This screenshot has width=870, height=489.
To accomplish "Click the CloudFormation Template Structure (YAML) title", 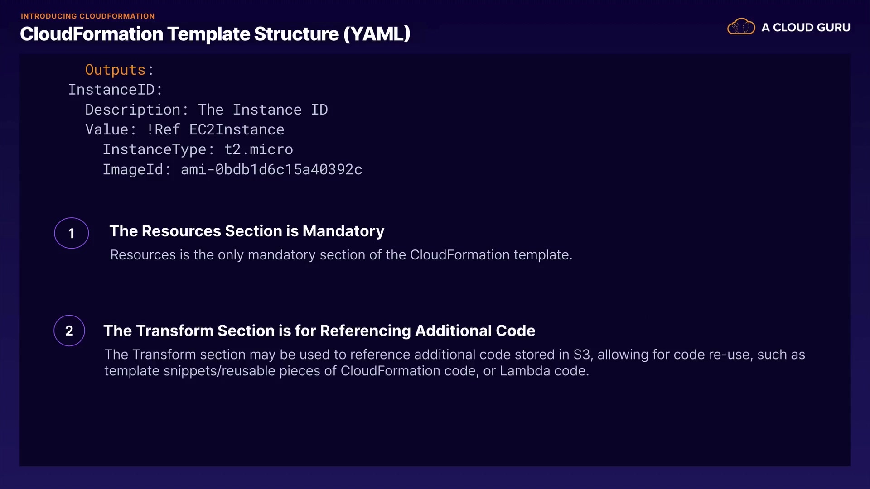I will [215, 34].
